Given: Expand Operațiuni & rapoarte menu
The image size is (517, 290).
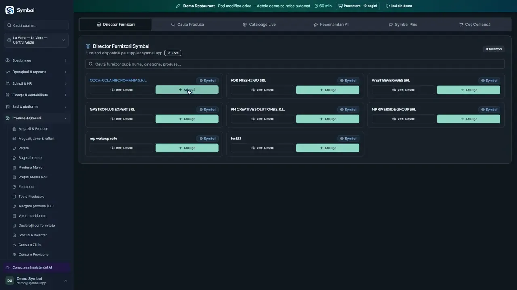Looking at the screenshot, I should click(36, 72).
